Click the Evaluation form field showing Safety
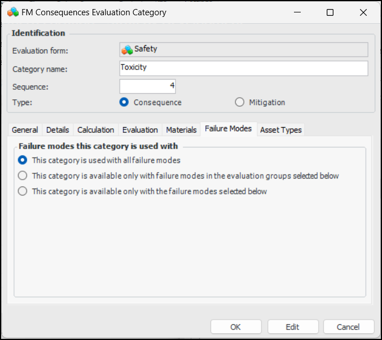Screen dimensions: 382x340 243,50
